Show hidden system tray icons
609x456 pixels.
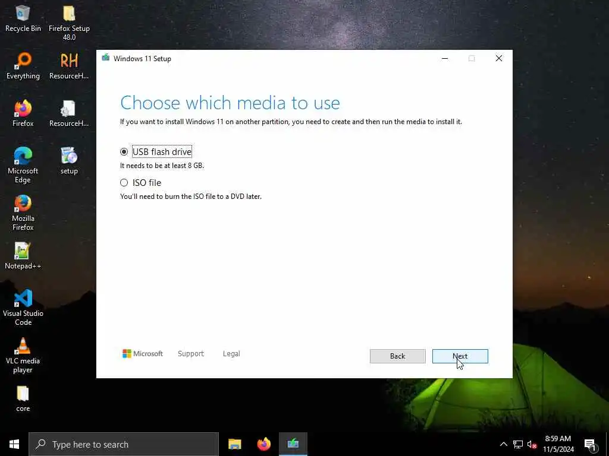[503, 444]
